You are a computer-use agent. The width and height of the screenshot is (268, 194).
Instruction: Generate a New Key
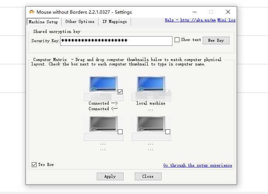216,40
